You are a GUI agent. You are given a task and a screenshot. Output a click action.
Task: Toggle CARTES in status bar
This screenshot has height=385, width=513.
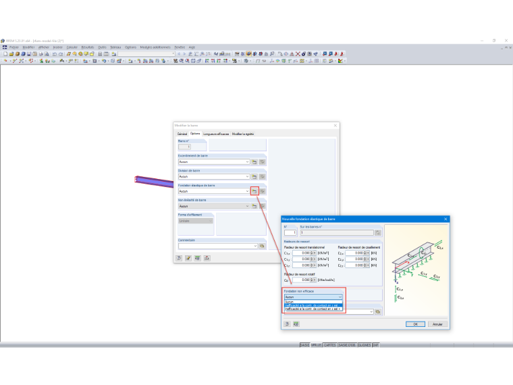tap(330, 345)
